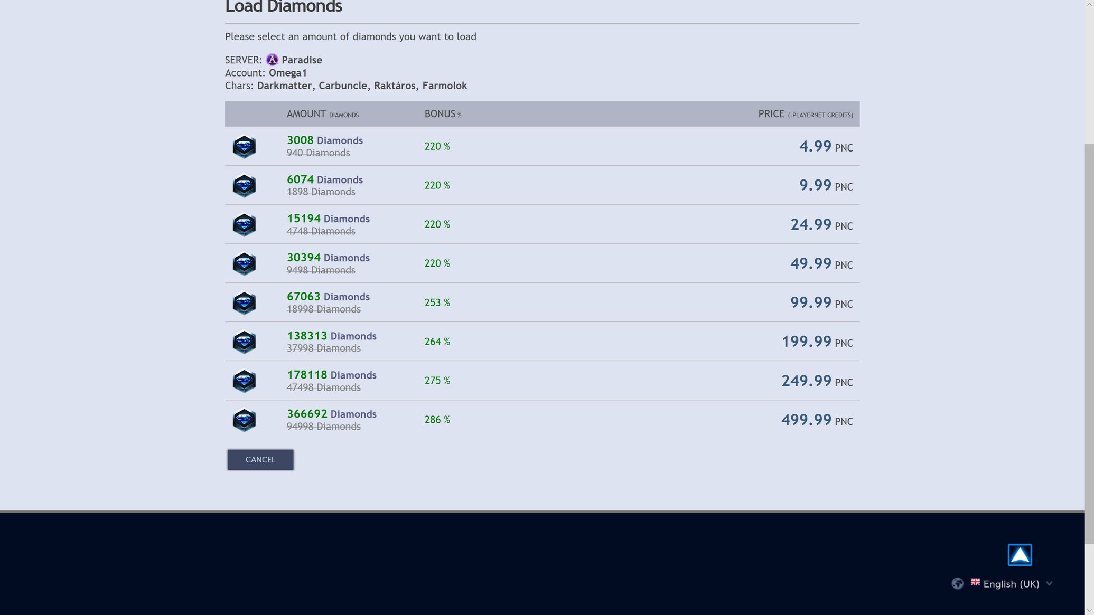Click the purple Paradise server icon
Image resolution: width=1094 pixels, height=615 pixels.
(272, 60)
